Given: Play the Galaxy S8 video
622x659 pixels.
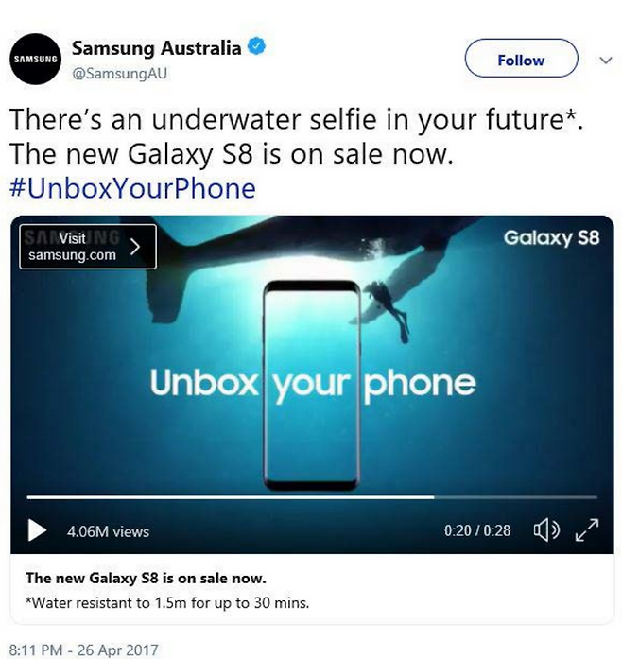Looking at the screenshot, I should click(x=37, y=530).
